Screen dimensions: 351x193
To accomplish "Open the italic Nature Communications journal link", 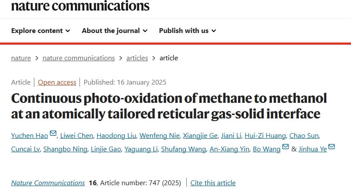I will (48, 183).
